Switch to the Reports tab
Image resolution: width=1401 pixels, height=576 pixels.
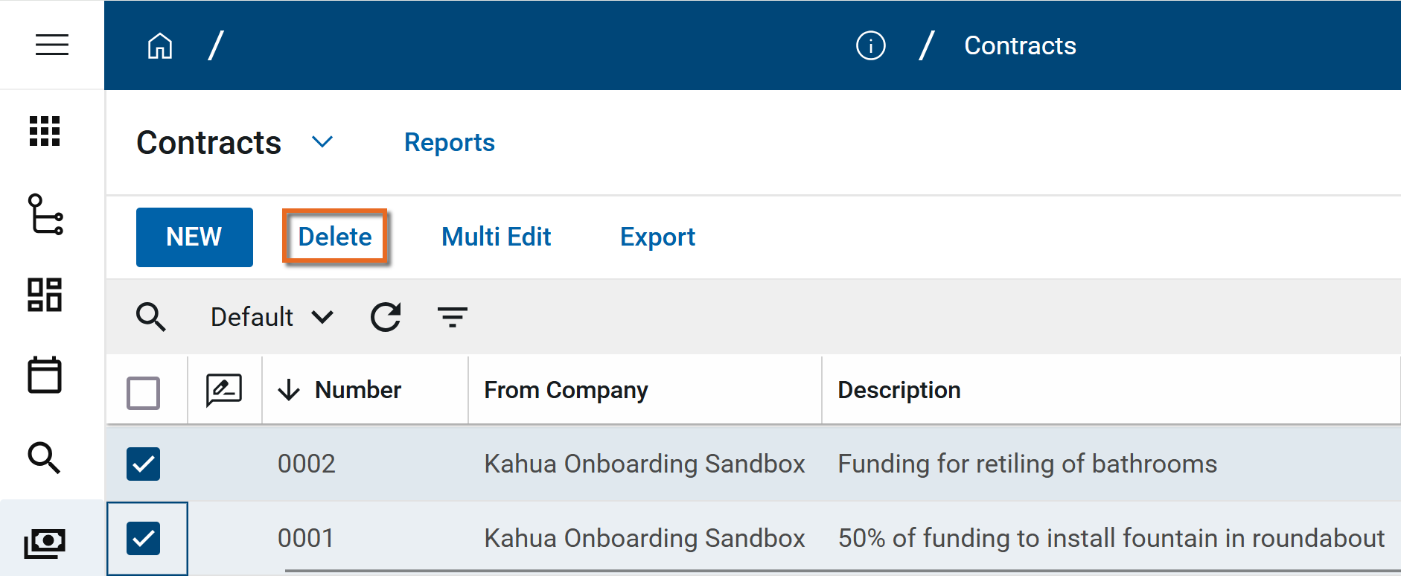coord(449,142)
